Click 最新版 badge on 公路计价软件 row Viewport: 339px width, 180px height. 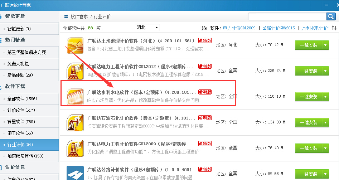point(205,169)
